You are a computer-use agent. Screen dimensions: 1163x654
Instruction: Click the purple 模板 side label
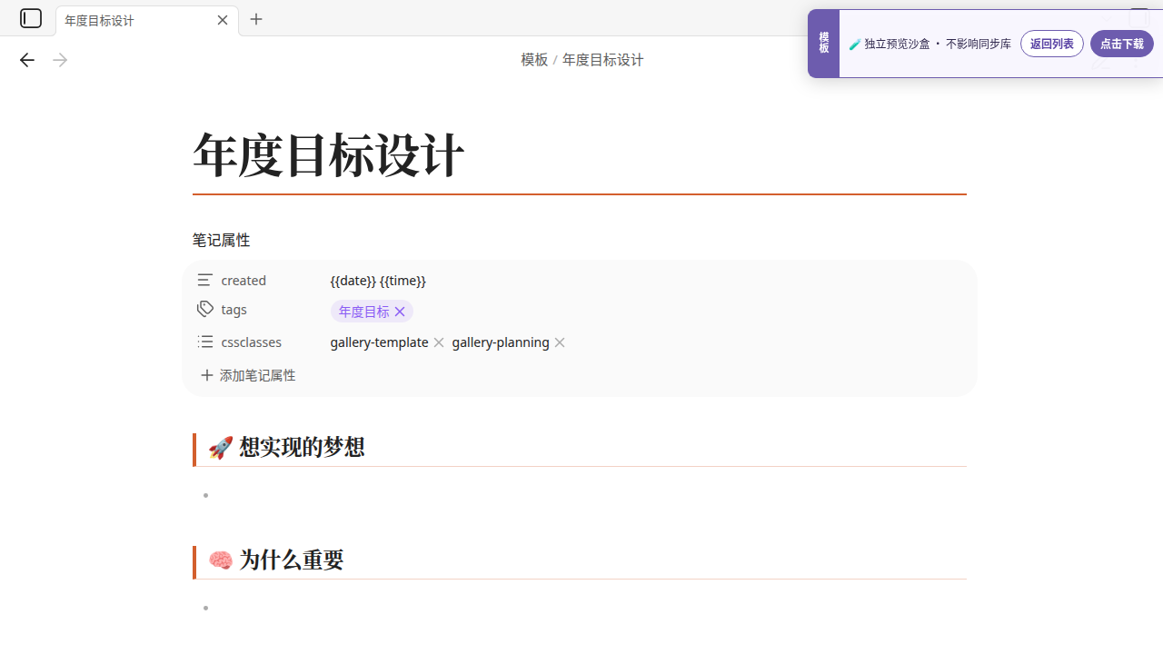point(824,44)
